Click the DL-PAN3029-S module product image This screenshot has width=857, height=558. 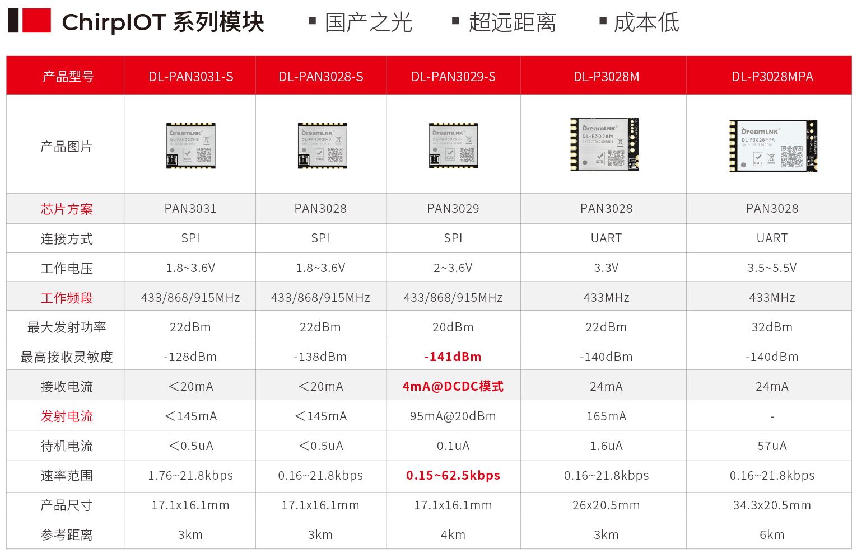coord(453,146)
